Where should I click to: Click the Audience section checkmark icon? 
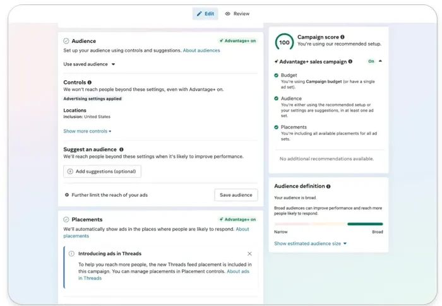pyautogui.click(x=66, y=41)
